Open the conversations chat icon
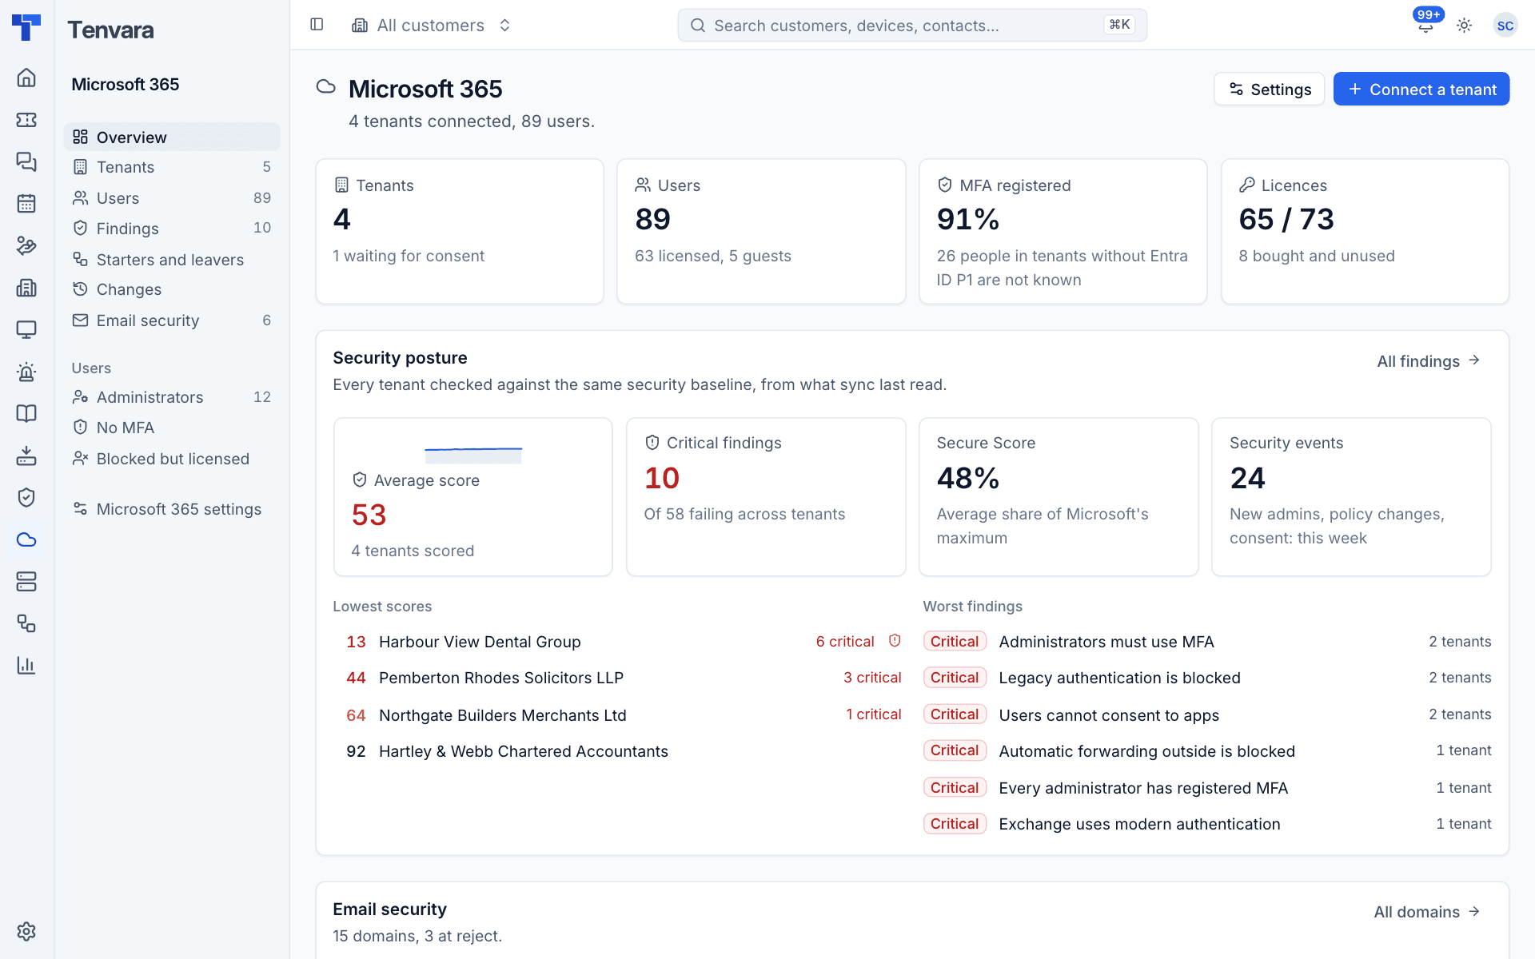The width and height of the screenshot is (1535, 959). pyautogui.click(x=26, y=161)
